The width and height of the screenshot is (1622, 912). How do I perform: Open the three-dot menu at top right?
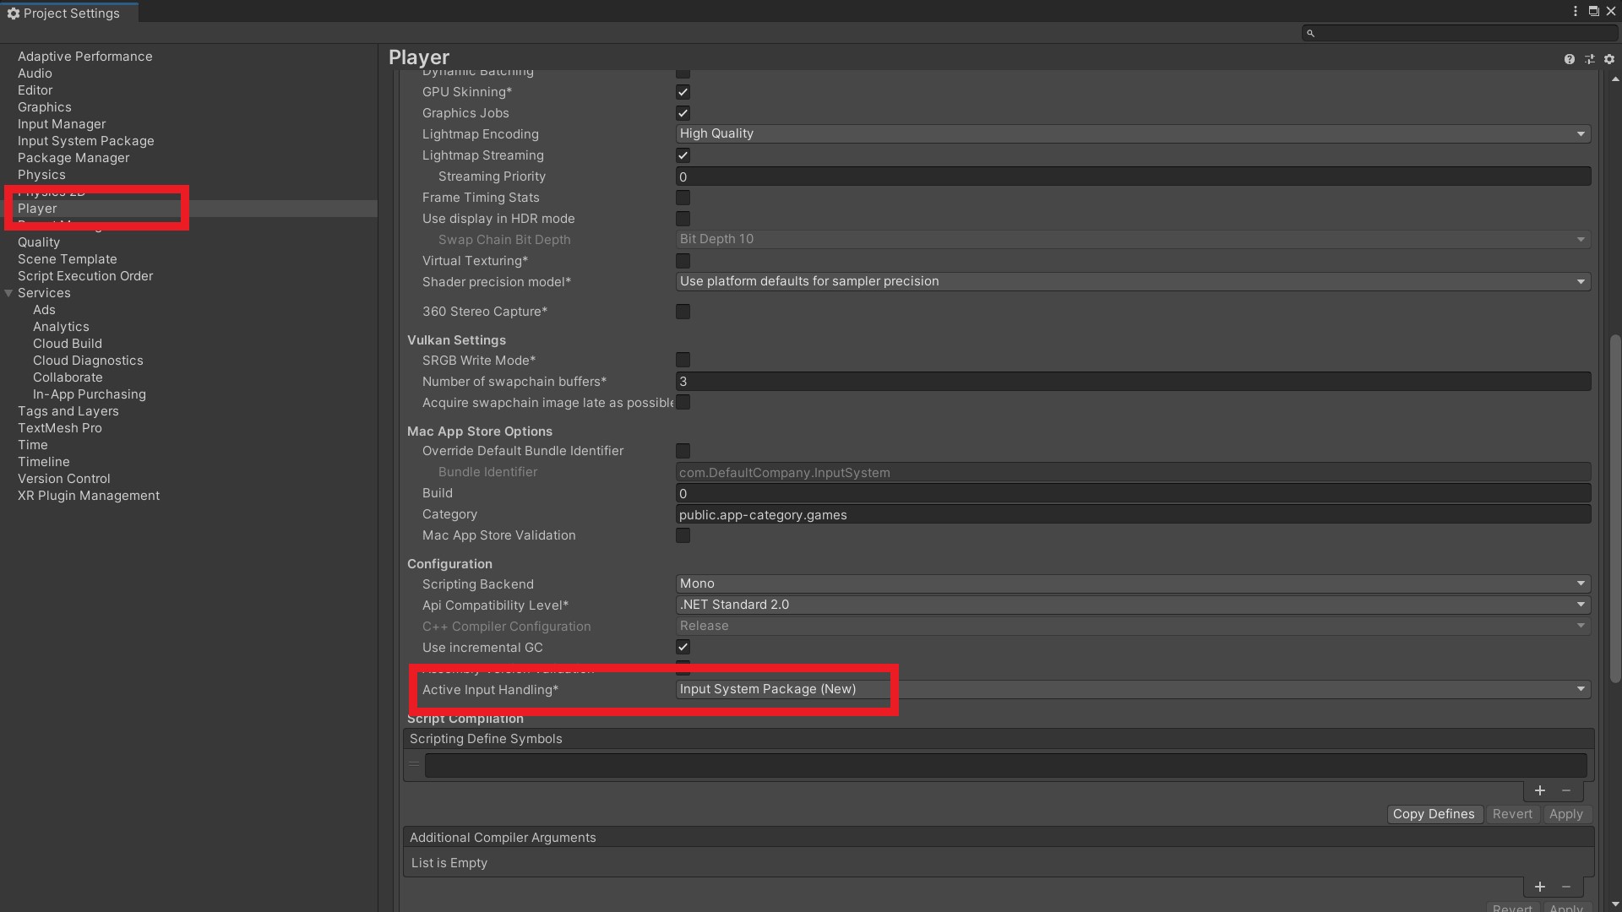[x=1575, y=11]
